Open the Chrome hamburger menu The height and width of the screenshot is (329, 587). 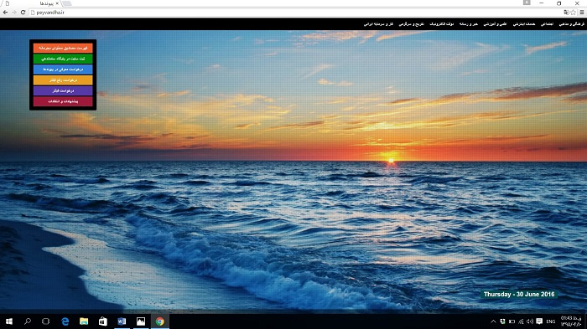coord(582,13)
